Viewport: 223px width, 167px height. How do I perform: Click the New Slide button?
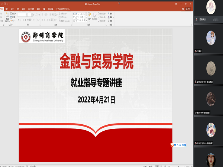point(7,17)
